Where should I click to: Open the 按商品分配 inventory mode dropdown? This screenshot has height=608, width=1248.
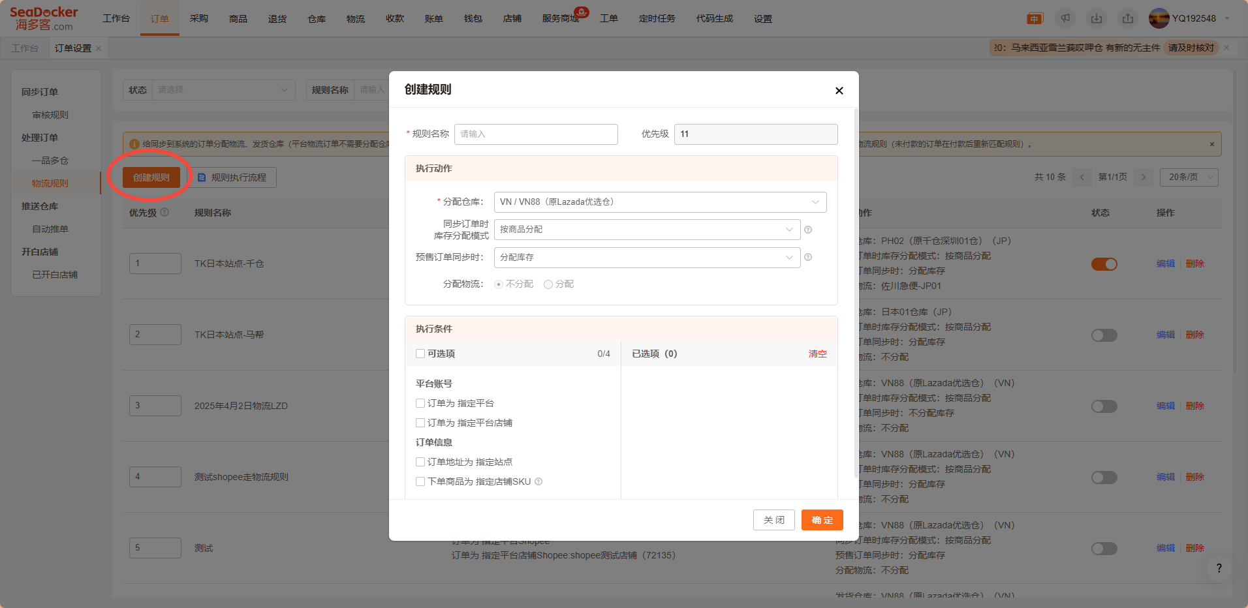coord(647,230)
